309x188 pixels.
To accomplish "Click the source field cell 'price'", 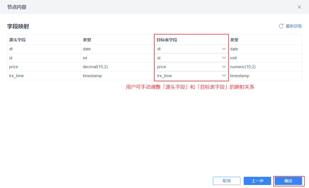I will coord(44,67).
